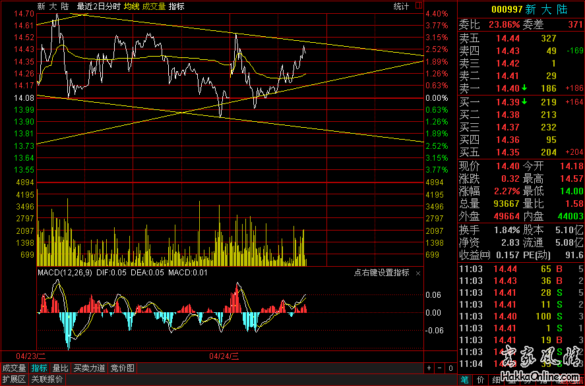Select the 指标 tab at bottom
Image resolution: width=585 pixels, height=386 pixels.
[x=40, y=368]
